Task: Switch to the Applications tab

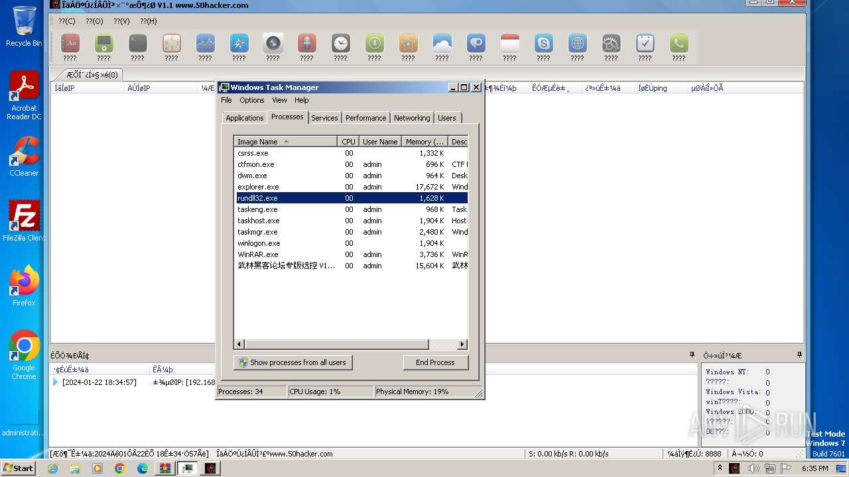Action: [245, 118]
